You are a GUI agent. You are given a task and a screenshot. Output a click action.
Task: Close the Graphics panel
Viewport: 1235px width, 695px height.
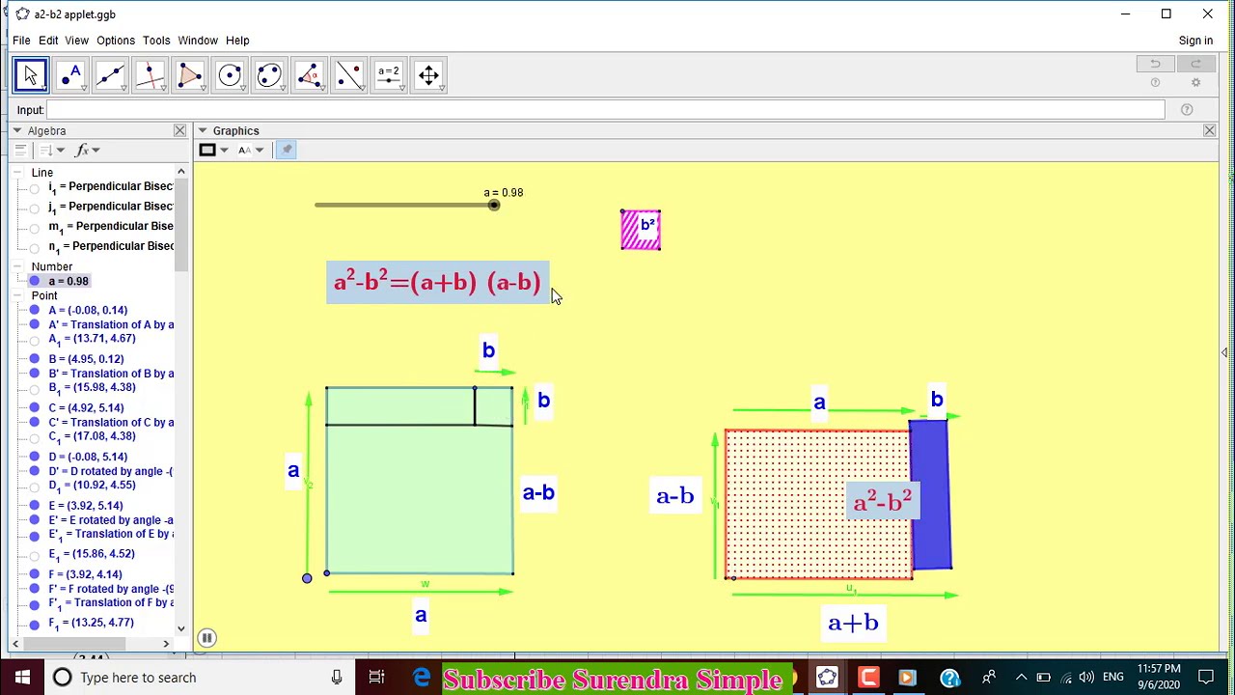point(1209,130)
